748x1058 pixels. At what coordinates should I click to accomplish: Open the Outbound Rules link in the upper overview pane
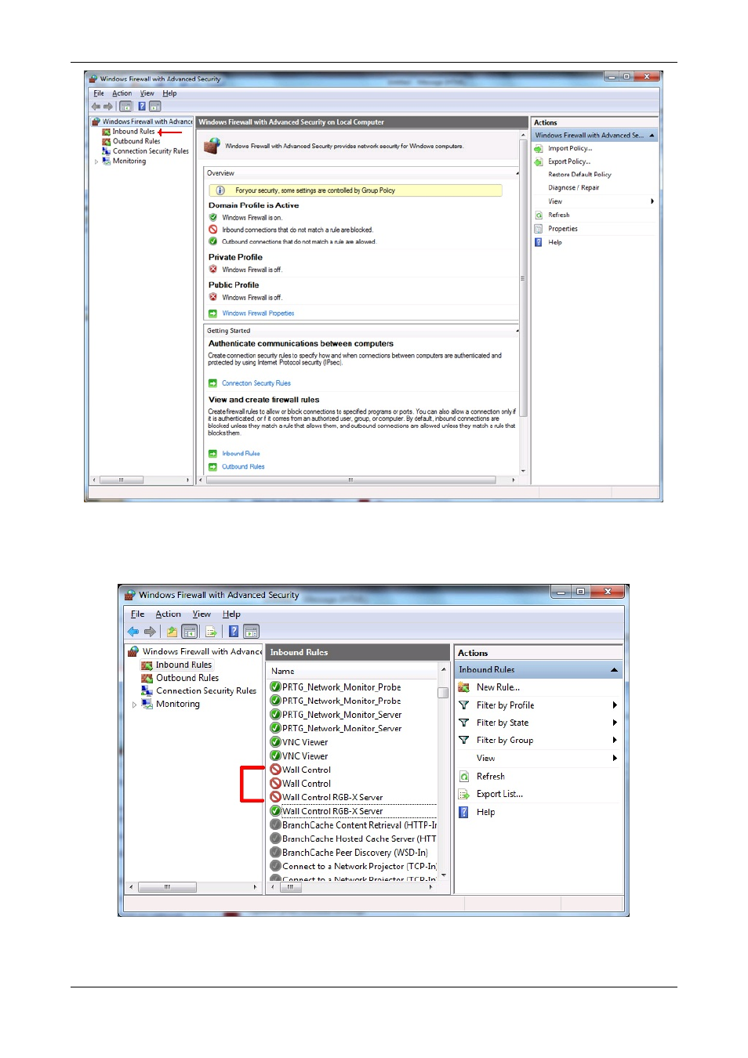[243, 466]
